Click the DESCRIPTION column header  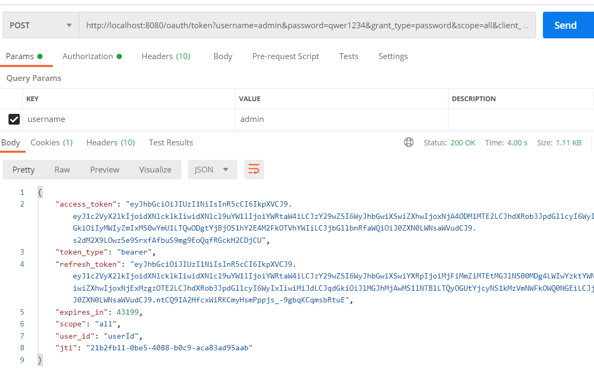click(x=474, y=99)
